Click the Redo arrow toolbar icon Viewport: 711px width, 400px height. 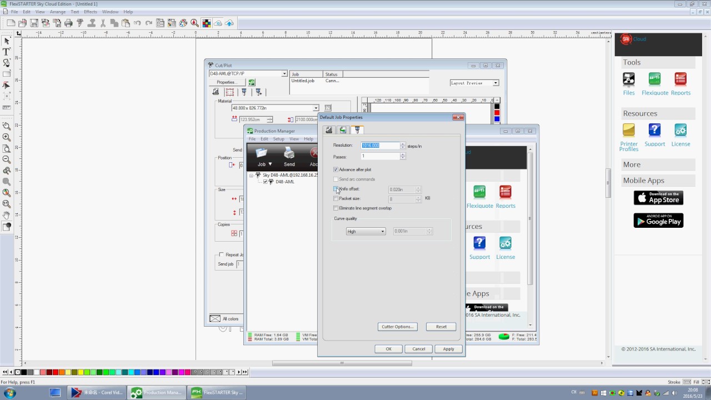pos(149,23)
